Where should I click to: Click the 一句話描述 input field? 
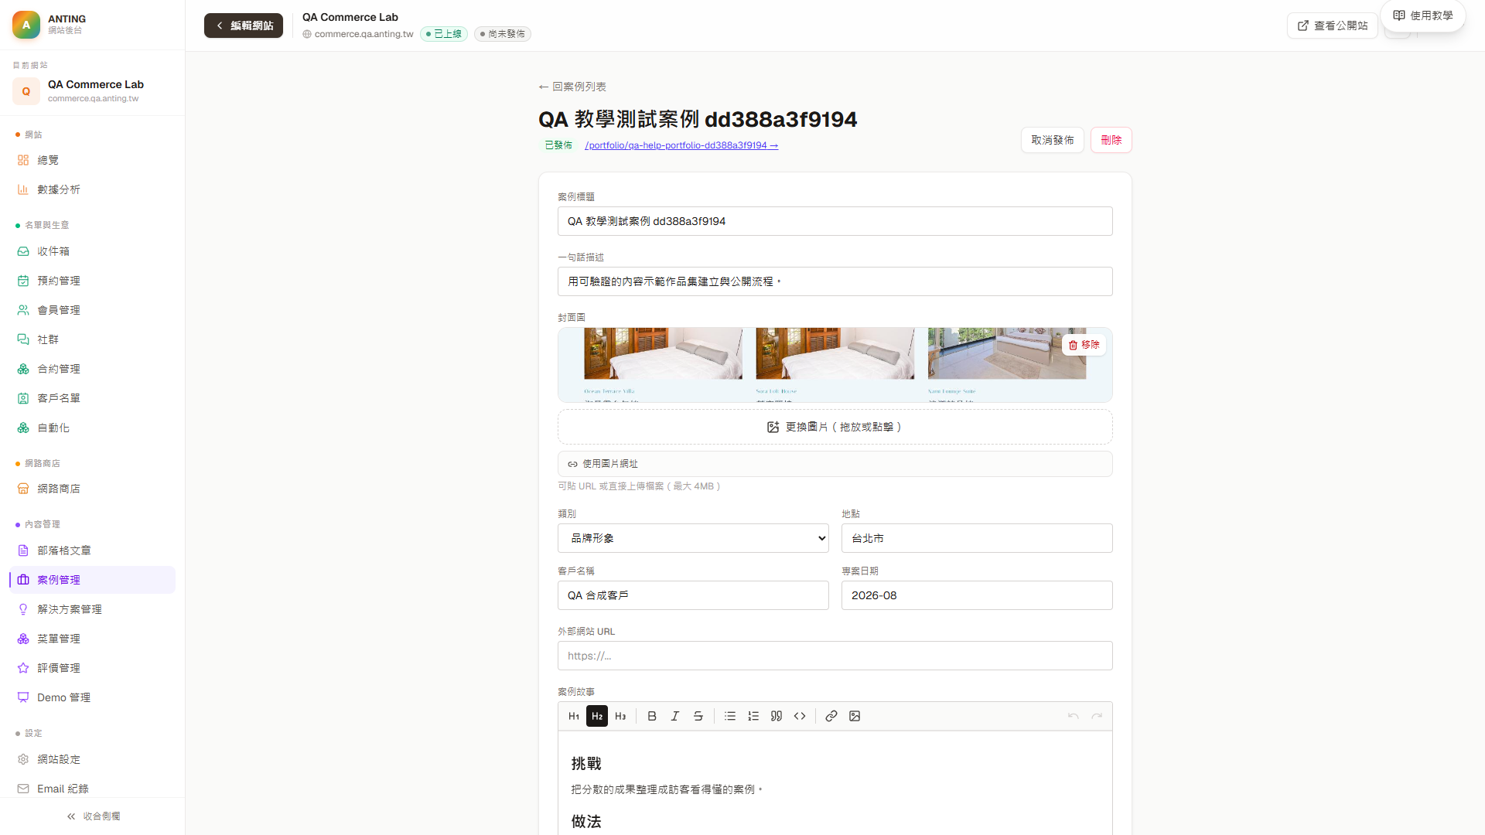click(835, 281)
